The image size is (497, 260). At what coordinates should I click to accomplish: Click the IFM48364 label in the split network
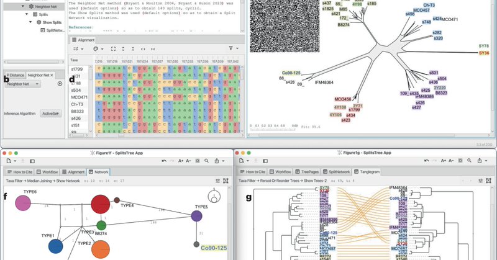tap(324, 83)
